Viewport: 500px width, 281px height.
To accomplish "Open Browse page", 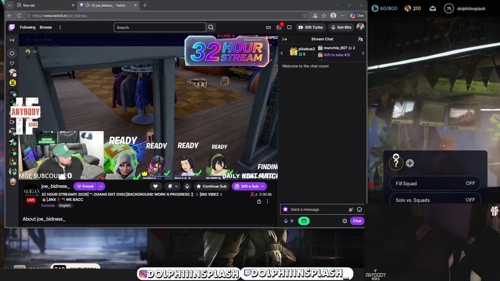I will point(46,27).
